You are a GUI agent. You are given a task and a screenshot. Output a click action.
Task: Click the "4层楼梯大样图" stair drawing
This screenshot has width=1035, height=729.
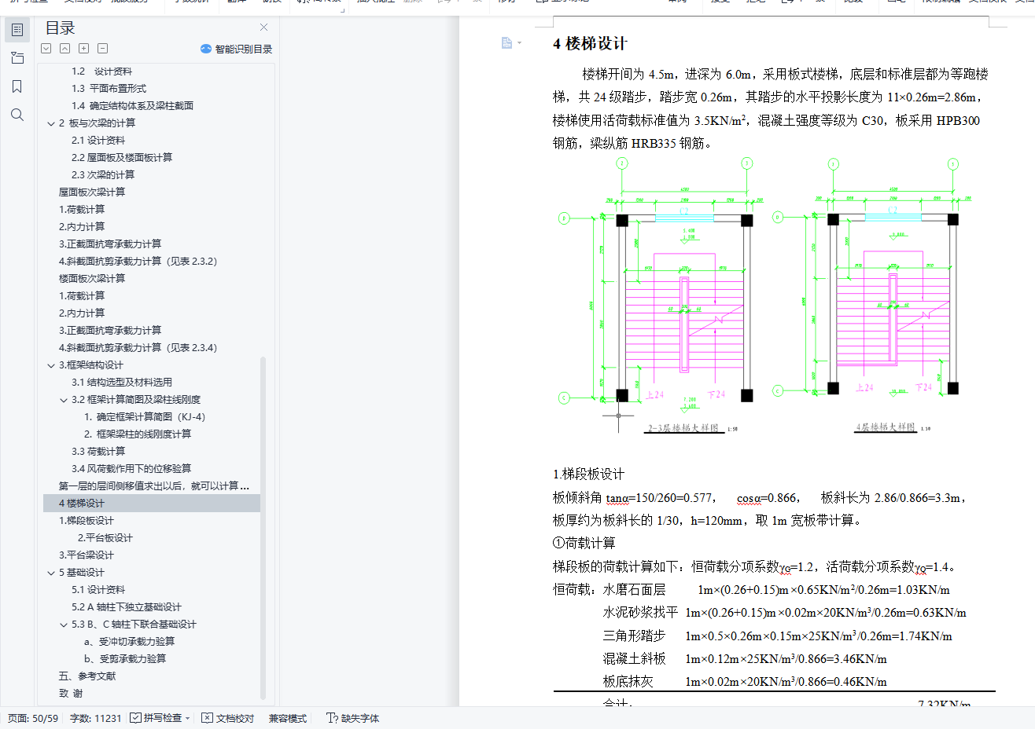pos(871,296)
